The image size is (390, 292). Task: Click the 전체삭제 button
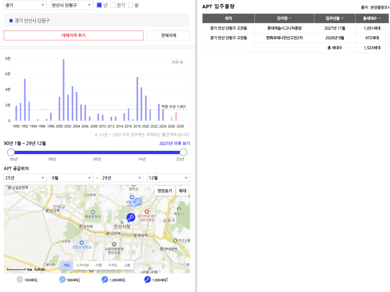pyautogui.click(x=169, y=35)
